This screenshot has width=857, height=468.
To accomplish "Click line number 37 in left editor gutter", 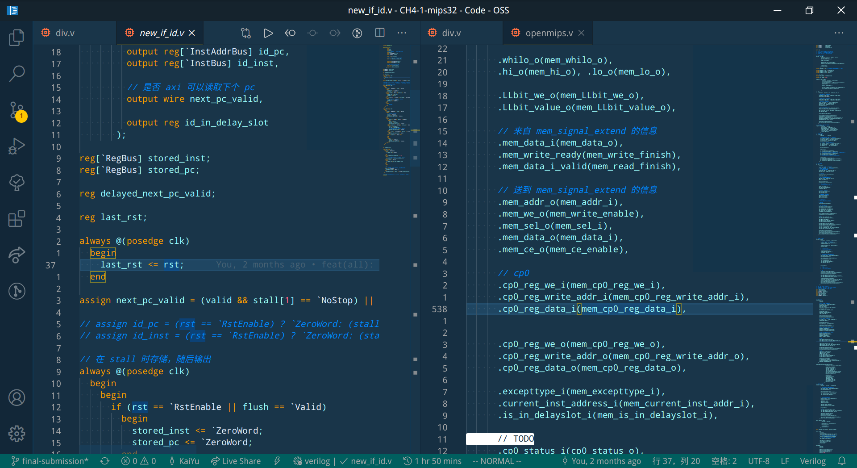I will point(50,265).
